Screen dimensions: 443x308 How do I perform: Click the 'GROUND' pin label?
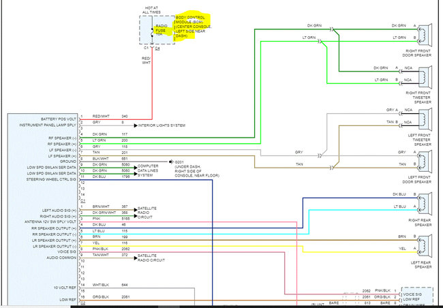(x=68, y=161)
